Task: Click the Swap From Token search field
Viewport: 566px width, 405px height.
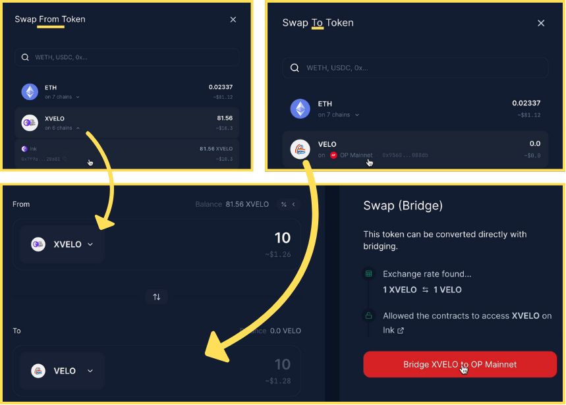Action: (x=127, y=57)
